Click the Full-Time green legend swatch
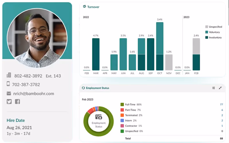This screenshot has height=143, width=229. tap(122, 105)
